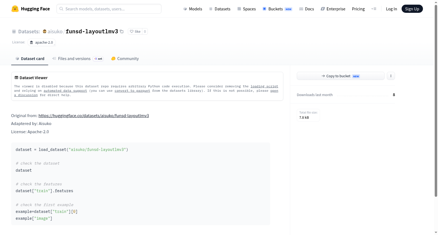Copy the dataset name with the copy icon
This screenshot has width=438, height=235.
click(x=122, y=32)
